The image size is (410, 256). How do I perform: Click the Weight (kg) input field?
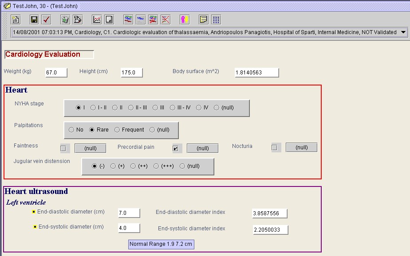point(56,73)
